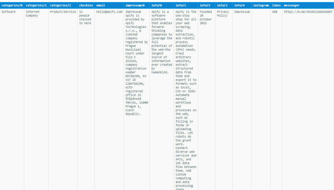Click the categories/1 column header

point(36,5)
